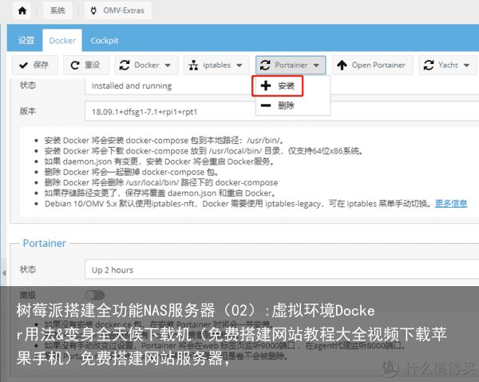The image size is (479, 382).
Task: Open the Docker toolbar dropdown
Action: pos(146,65)
